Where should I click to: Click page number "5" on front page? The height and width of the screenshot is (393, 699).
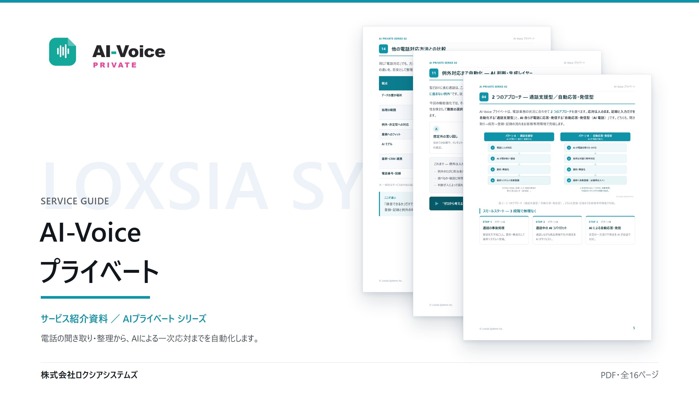[x=634, y=328]
